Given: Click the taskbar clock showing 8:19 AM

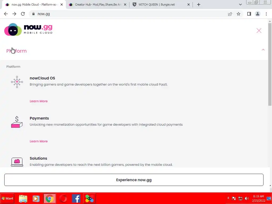Looking at the screenshot, I should 258,198.
